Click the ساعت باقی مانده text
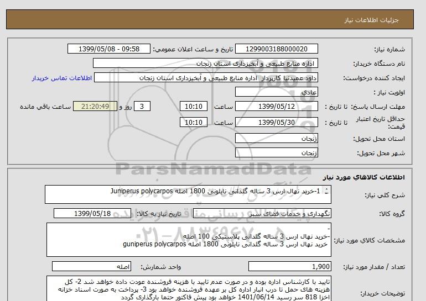Viewport: 426px width, 301px height. [45, 107]
